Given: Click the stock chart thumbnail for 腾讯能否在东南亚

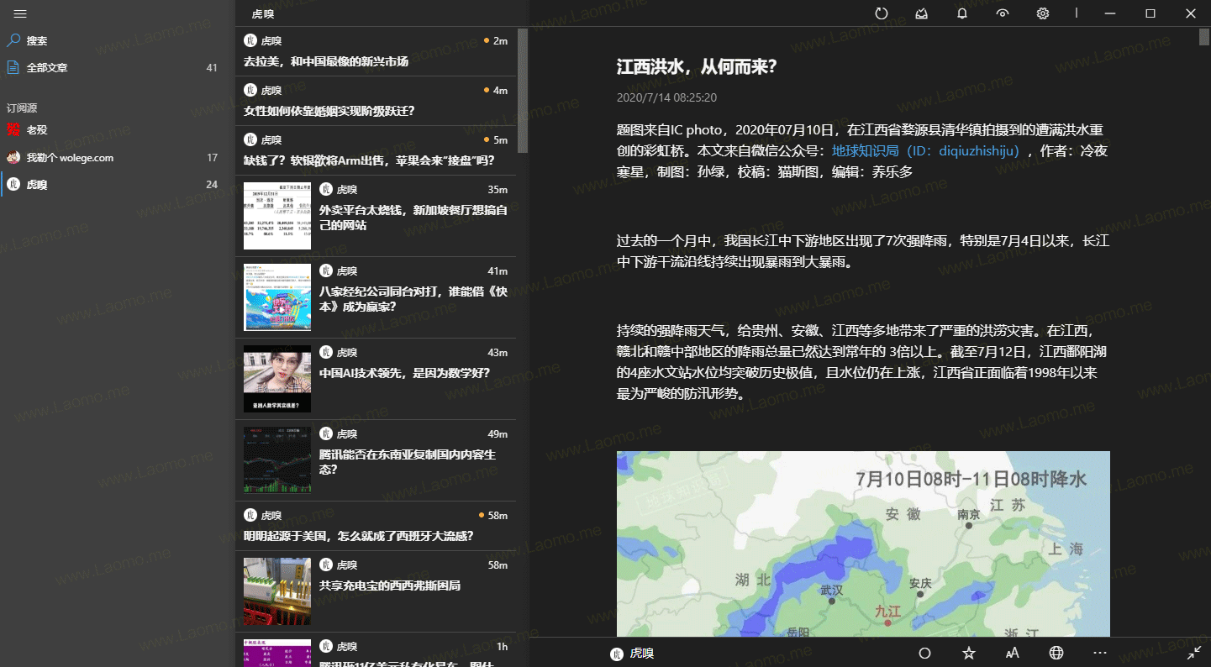Looking at the screenshot, I should (277, 460).
